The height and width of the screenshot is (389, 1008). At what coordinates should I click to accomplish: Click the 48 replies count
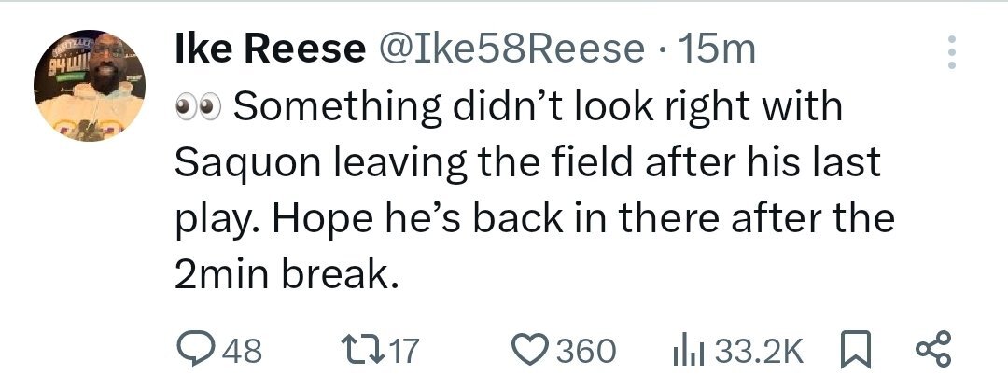click(x=244, y=351)
